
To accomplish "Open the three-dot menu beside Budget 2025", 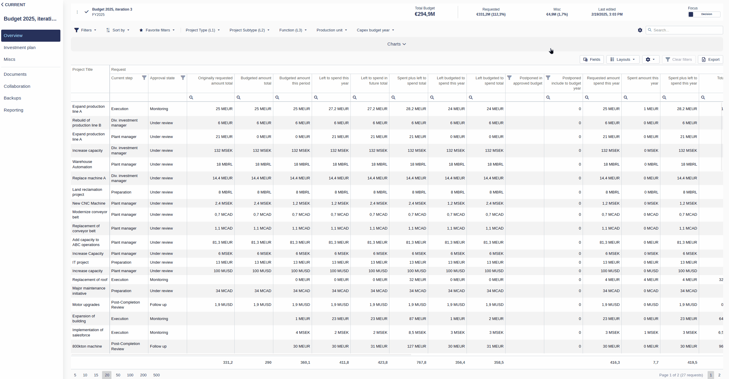I will click(77, 12).
